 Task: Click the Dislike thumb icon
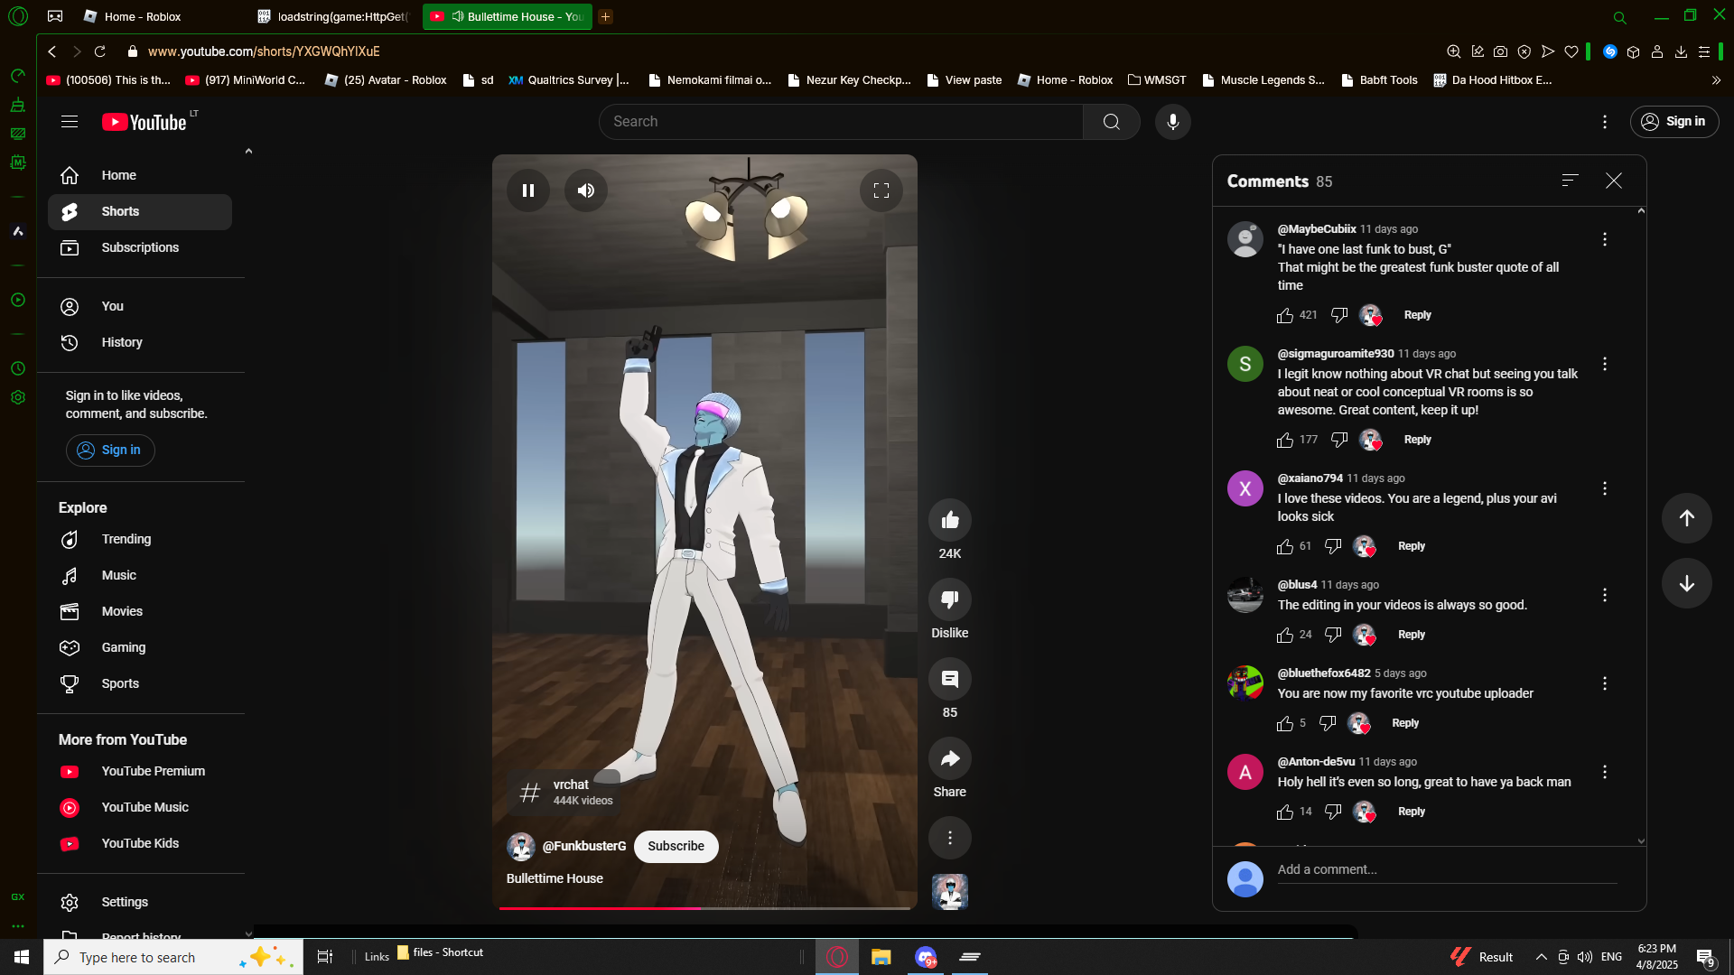[x=949, y=599]
